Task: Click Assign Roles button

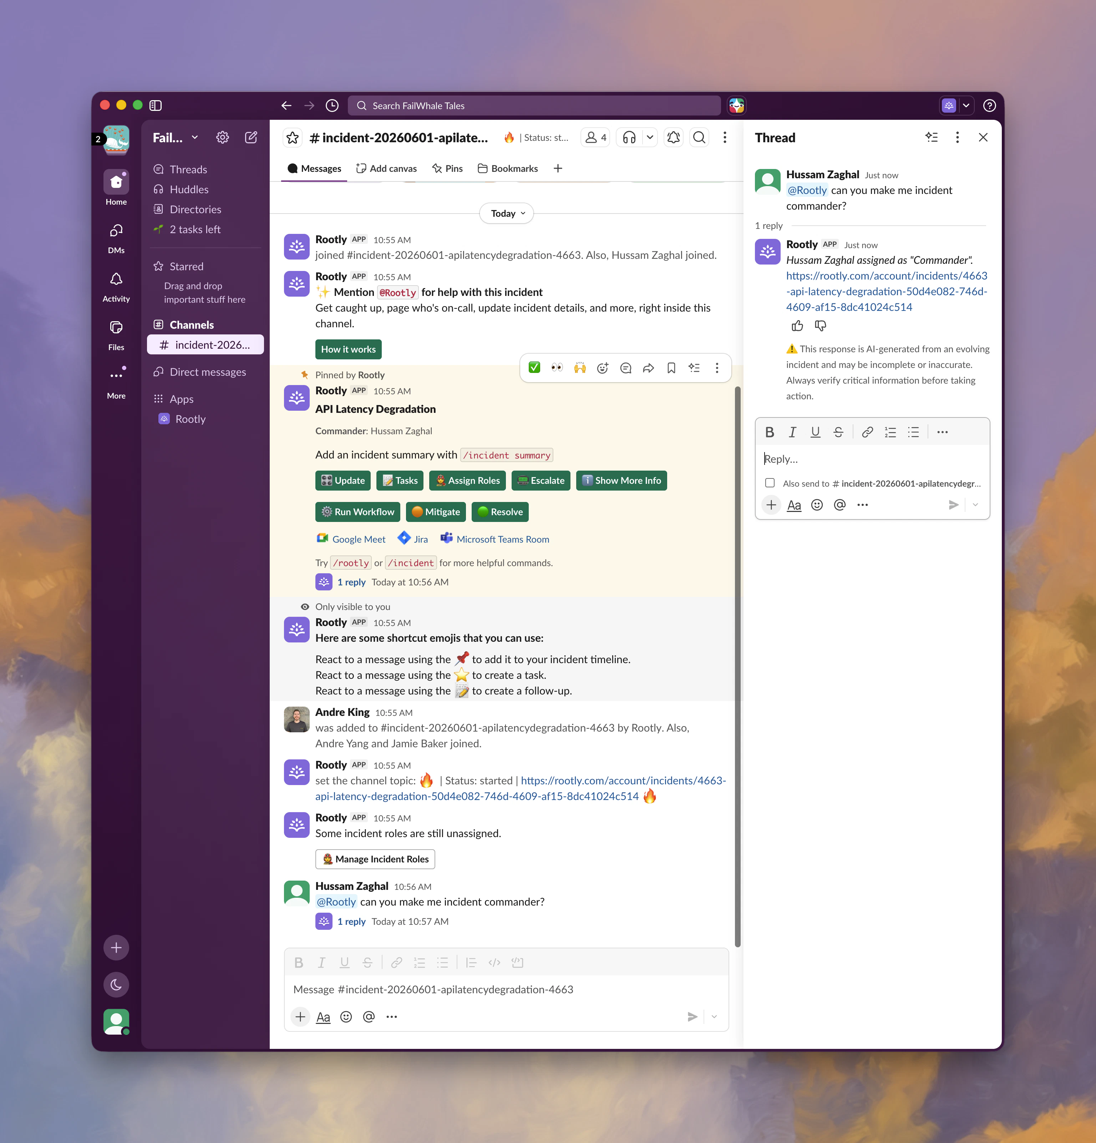Action: click(x=467, y=481)
